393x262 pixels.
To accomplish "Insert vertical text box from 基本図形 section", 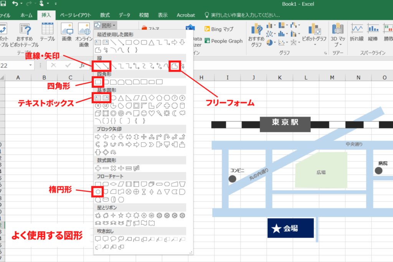I will (106, 98).
